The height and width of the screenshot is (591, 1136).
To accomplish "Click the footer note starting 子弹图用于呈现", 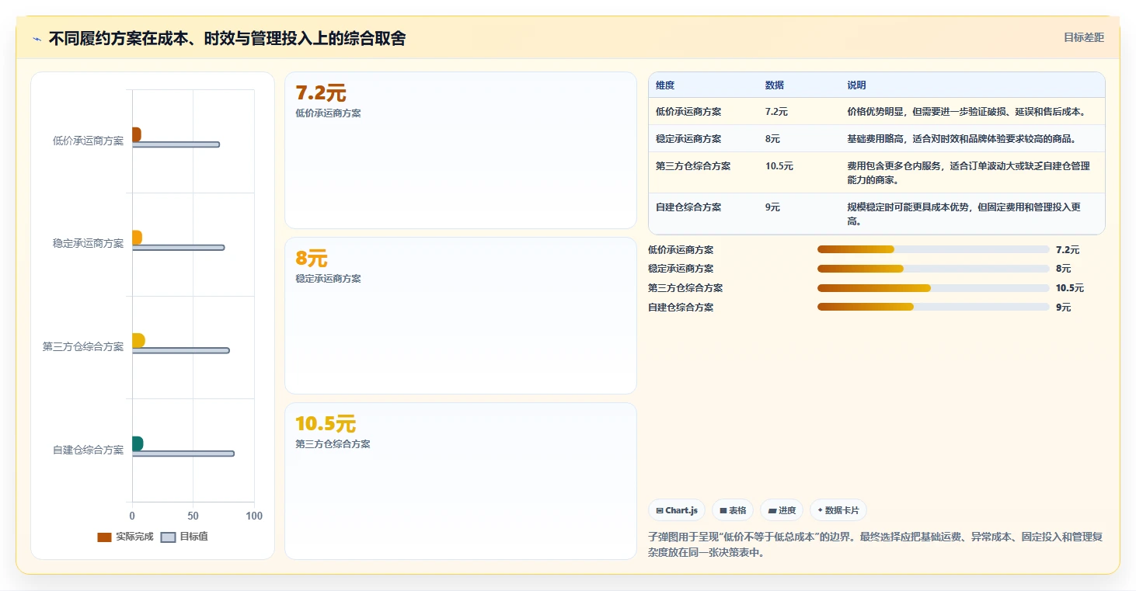I will click(x=876, y=545).
